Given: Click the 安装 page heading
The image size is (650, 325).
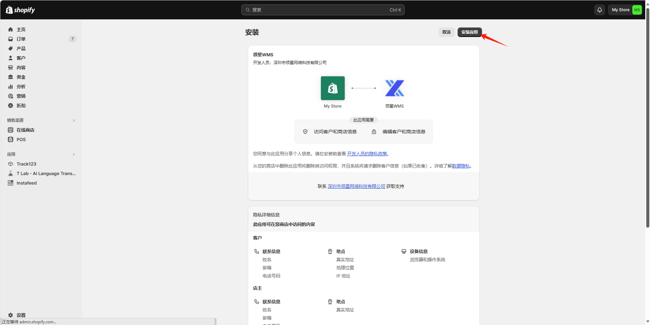Looking at the screenshot, I should [x=252, y=32].
